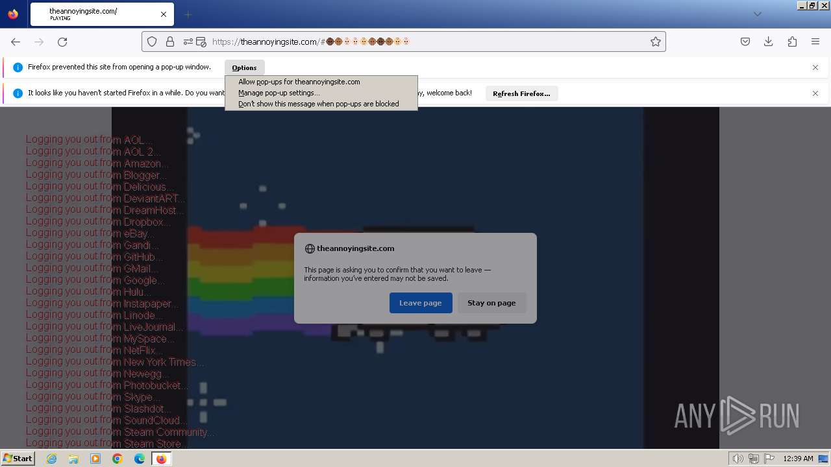Click the "Logging you out from Amazon" text
This screenshot has height=467, width=831.
click(97, 163)
